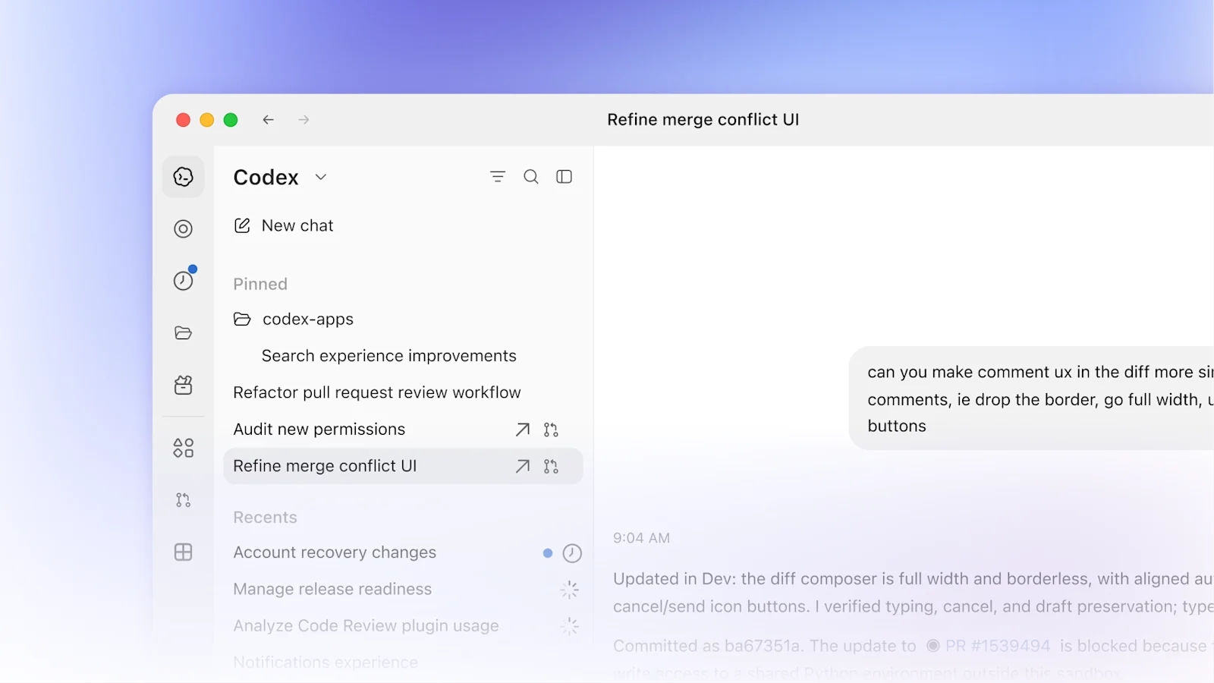Select Account recovery changes in Recents

pos(335,552)
